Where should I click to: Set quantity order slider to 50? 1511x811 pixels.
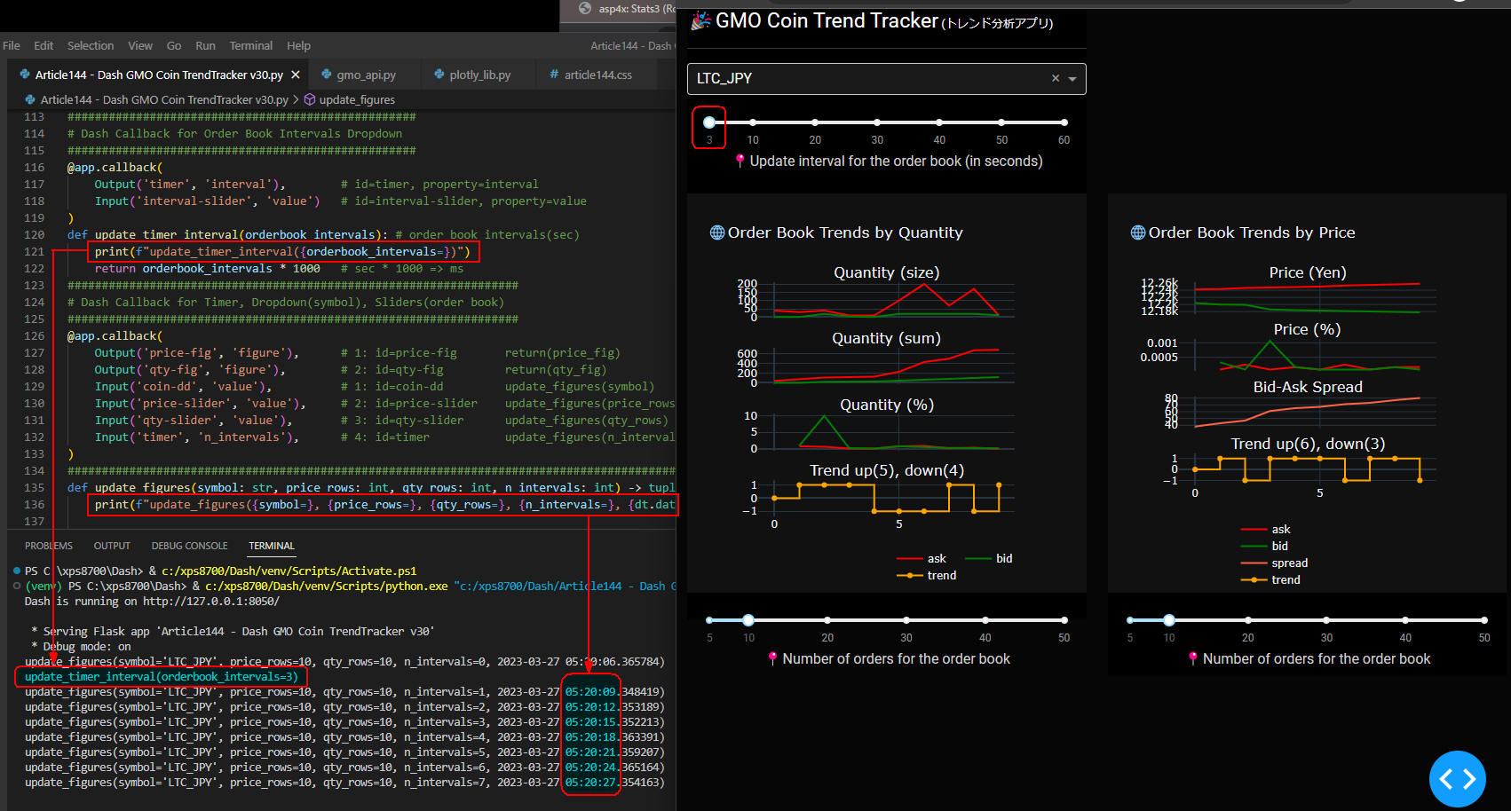pos(1064,620)
